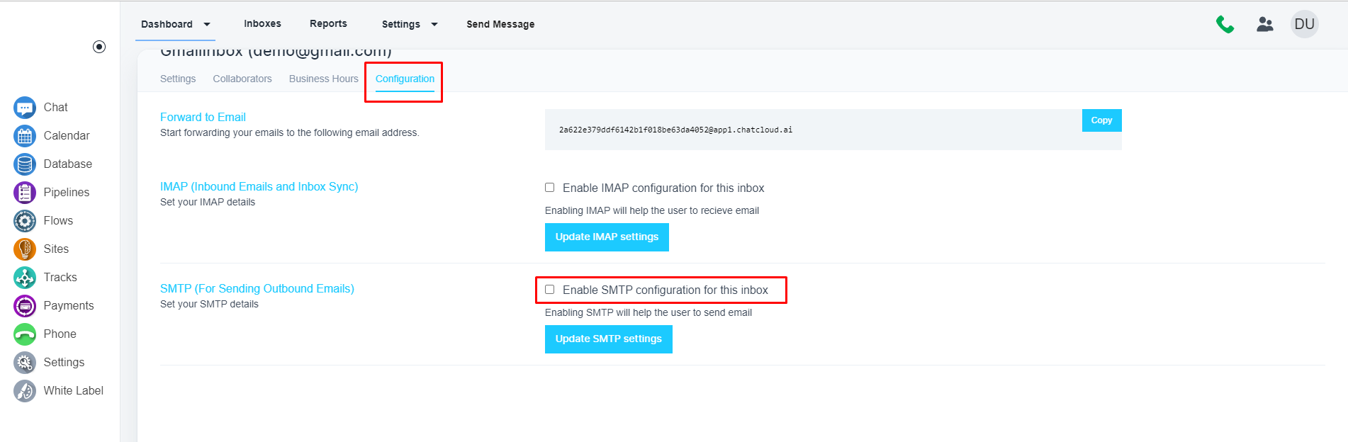Open the Flows sidebar icon
Viewport: 1348px width, 442px height.
point(25,221)
